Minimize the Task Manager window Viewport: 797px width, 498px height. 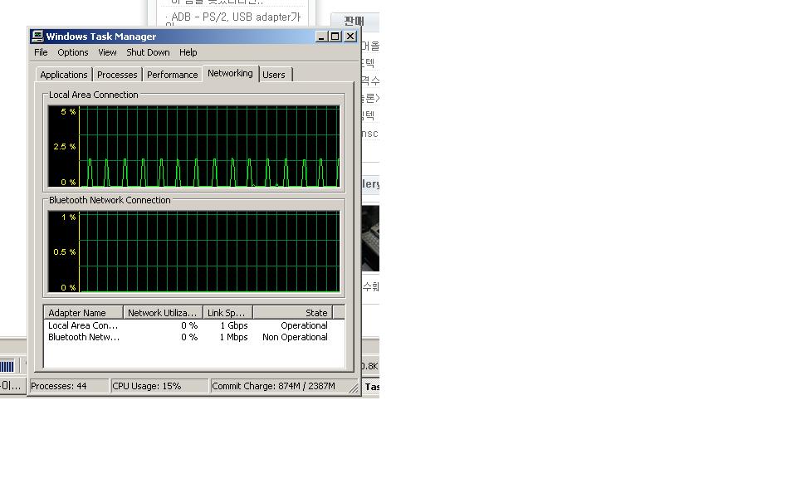click(x=321, y=36)
